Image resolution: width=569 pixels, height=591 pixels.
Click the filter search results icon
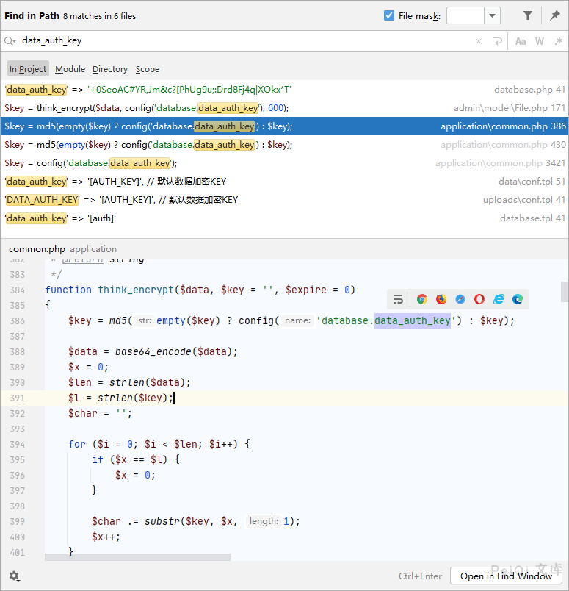click(528, 15)
